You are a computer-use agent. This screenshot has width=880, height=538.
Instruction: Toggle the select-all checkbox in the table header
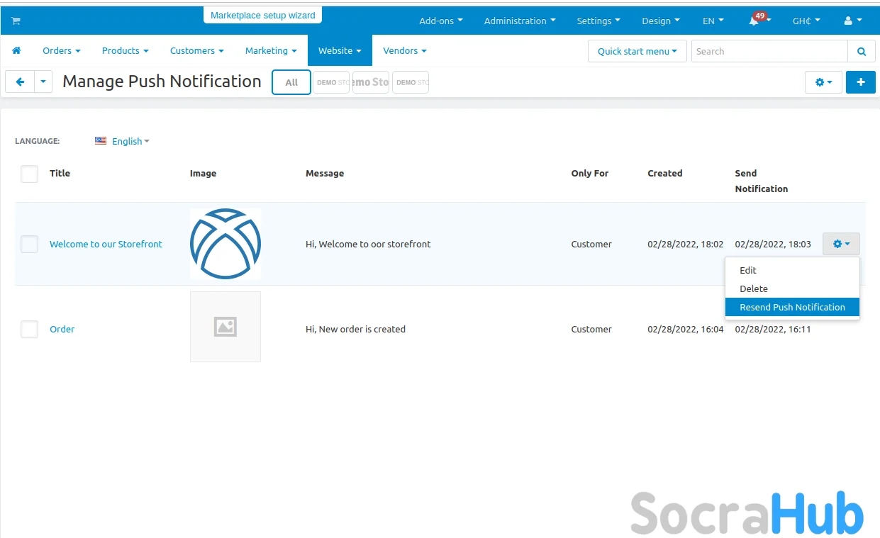click(29, 174)
